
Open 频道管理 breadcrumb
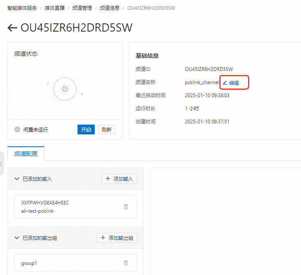pyautogui.click(x=82, y=8)
